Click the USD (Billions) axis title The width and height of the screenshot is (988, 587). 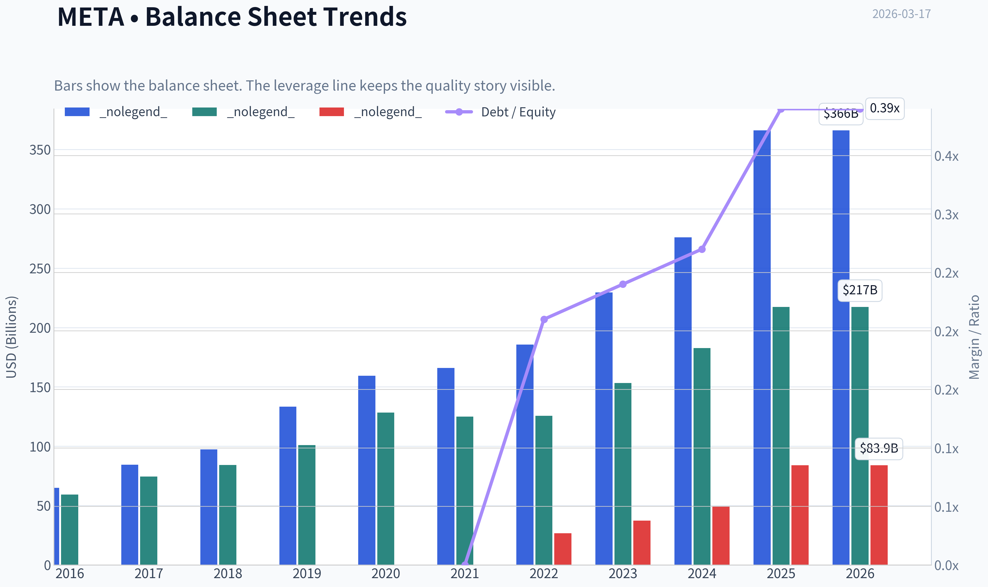point(11,337)
